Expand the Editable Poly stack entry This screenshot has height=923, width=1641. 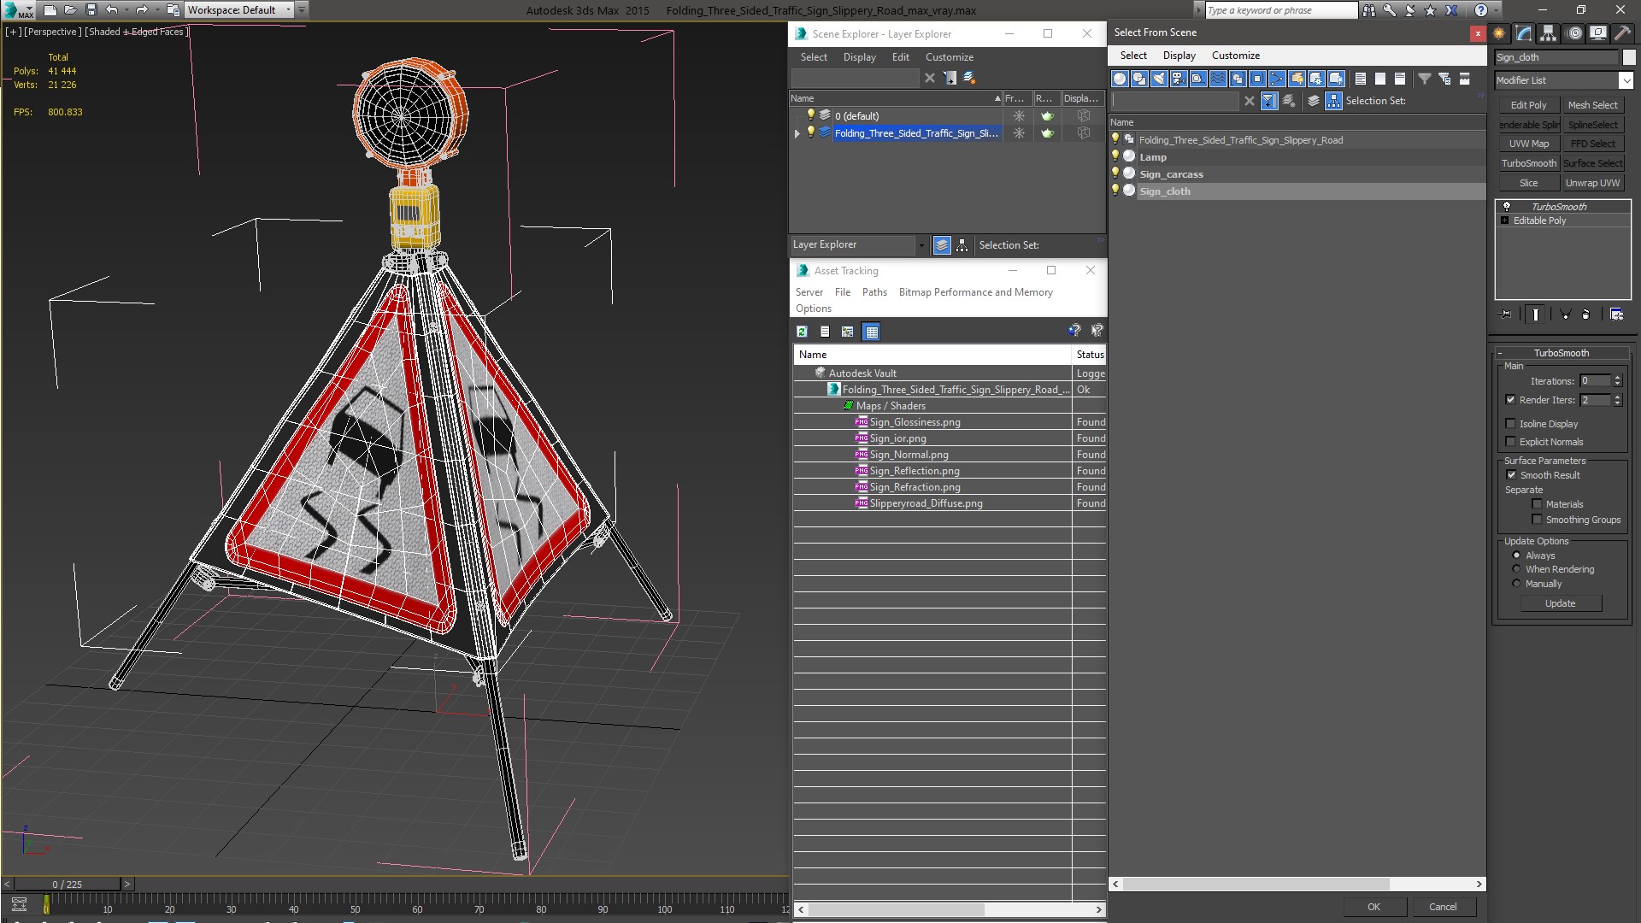point(1505,220)
